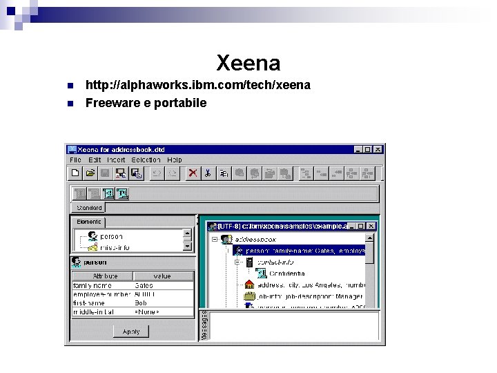Image resolution: width=497 pixels, height=373 pixels.
Task: Click the Undo arrow toolbar icon
Action: (x=157, y=173)
